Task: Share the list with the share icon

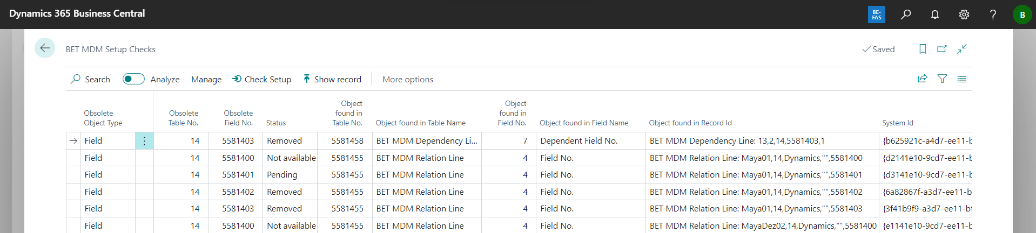Action: pos(923,79)
